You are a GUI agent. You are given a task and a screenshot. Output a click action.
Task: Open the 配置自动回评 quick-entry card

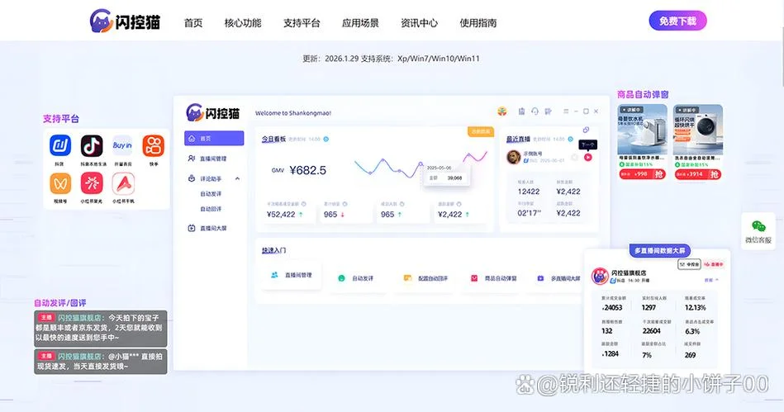[x=426, y=278]
